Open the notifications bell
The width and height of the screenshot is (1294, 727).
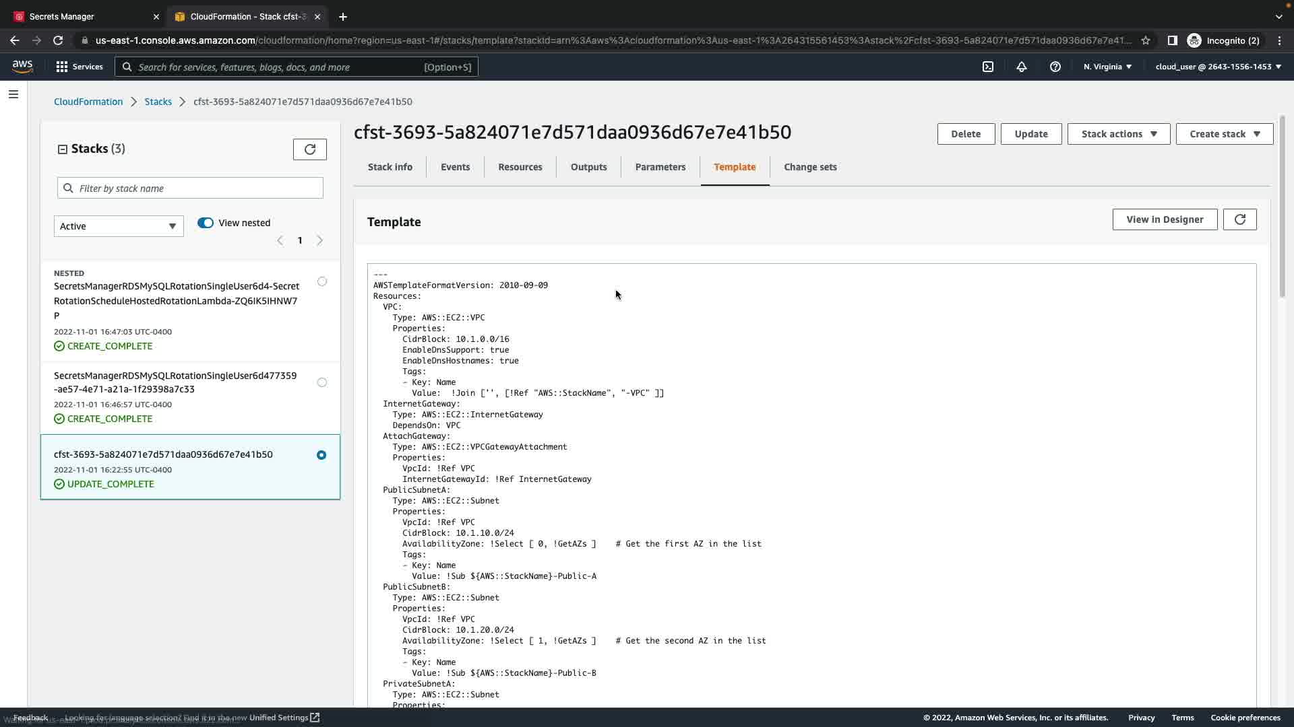[x=1022, y=67]
